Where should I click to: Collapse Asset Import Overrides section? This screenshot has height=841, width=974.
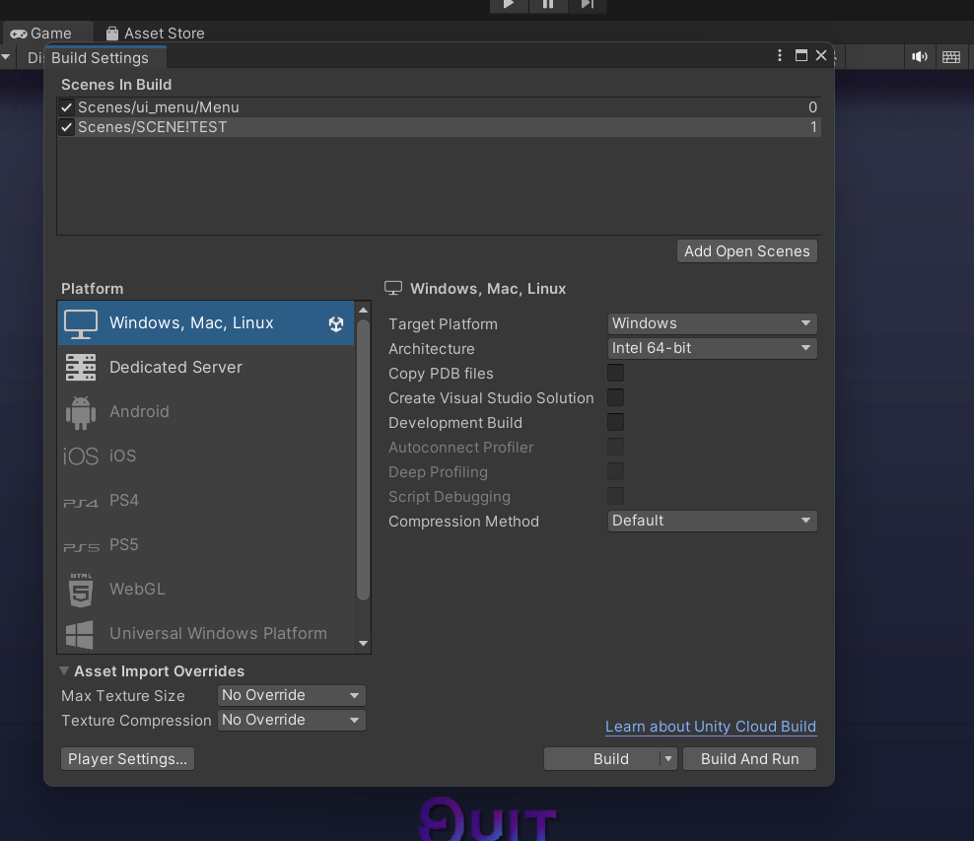tap(64, 670)
